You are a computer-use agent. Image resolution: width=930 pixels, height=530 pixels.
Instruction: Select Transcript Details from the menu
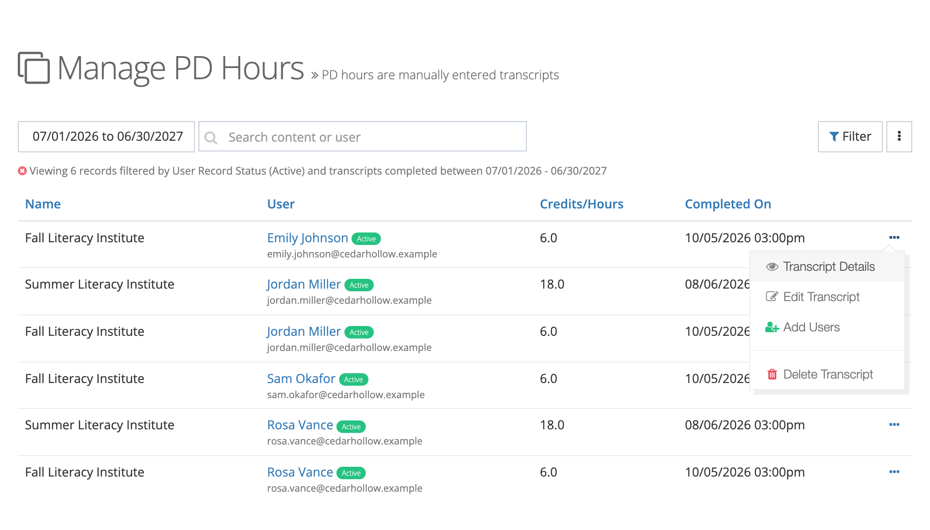click(x=827, y=267)
